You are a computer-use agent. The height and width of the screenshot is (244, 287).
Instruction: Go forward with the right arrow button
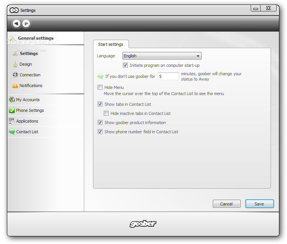click(26, 24)
